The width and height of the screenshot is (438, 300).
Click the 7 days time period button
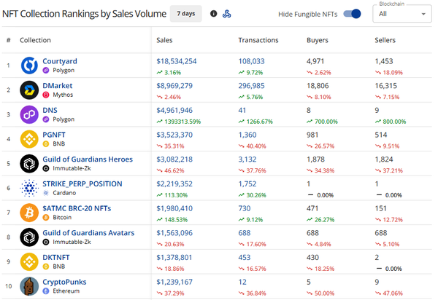(x=185, y=14)
